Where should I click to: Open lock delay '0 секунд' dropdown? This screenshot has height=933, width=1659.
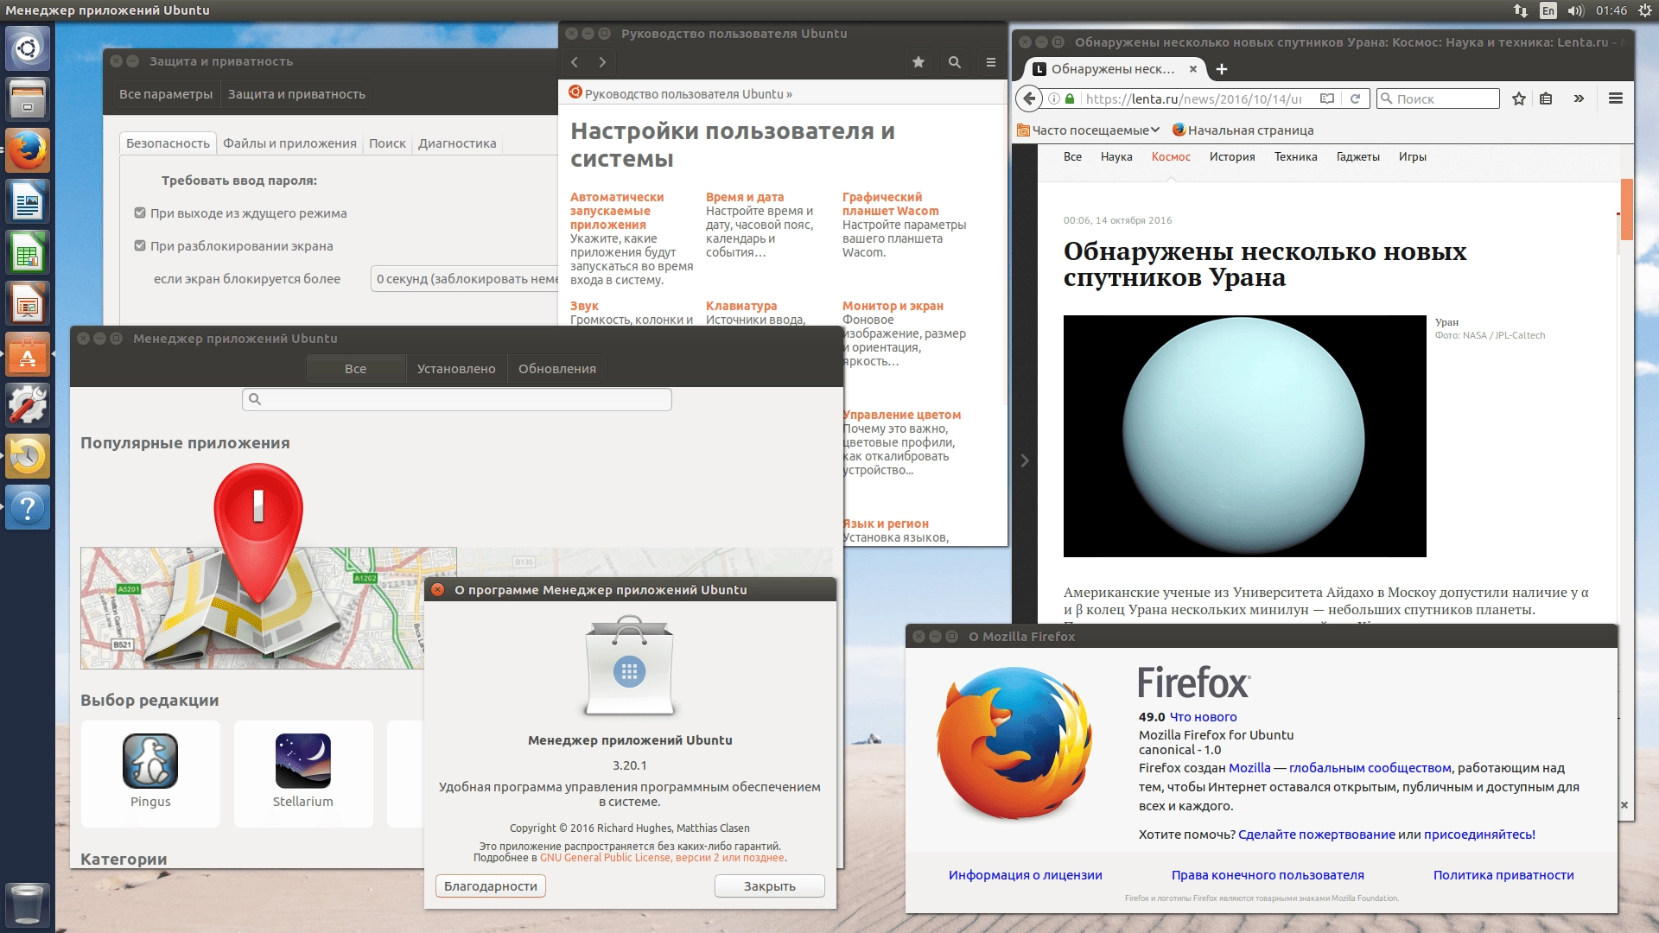coord(465,279)
